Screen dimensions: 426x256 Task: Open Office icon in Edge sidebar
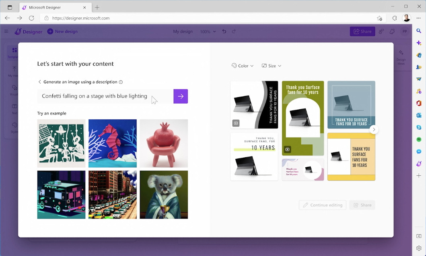[x=419, y=103]
